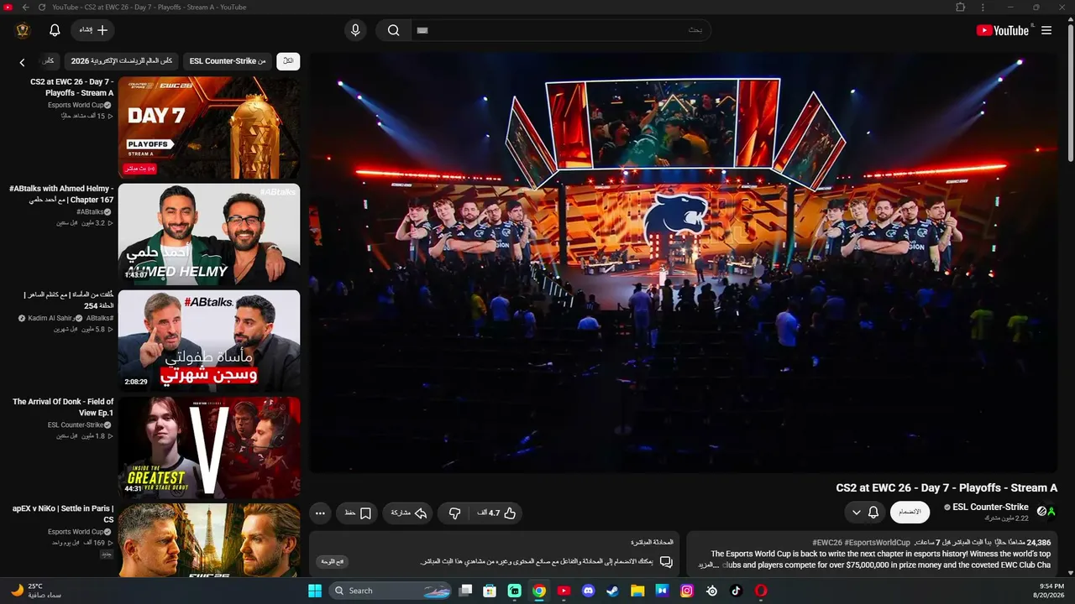The height and width of the screenshot is (604, 1075).
Task: Save video to playlist (حفظ)
Action: (357, 513)
